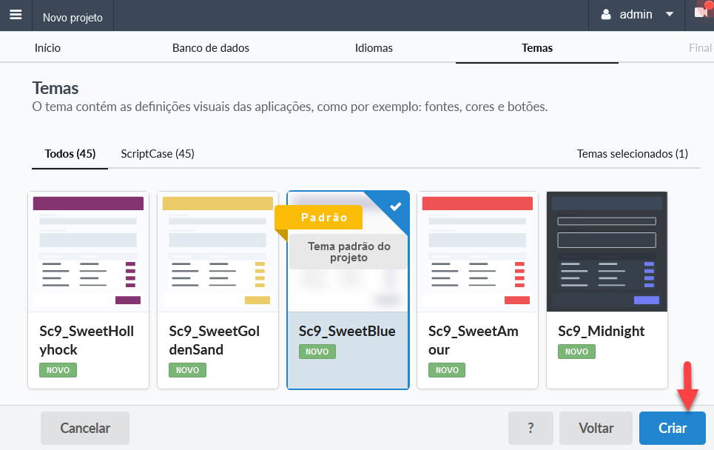
Task: Click the NOVO badge under Sc9_SweetBlue
Action: (317, 352)
